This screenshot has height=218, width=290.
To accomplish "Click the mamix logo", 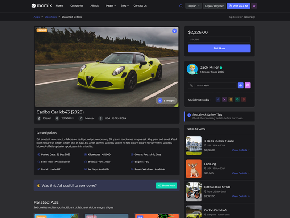I will click(42, 6).
